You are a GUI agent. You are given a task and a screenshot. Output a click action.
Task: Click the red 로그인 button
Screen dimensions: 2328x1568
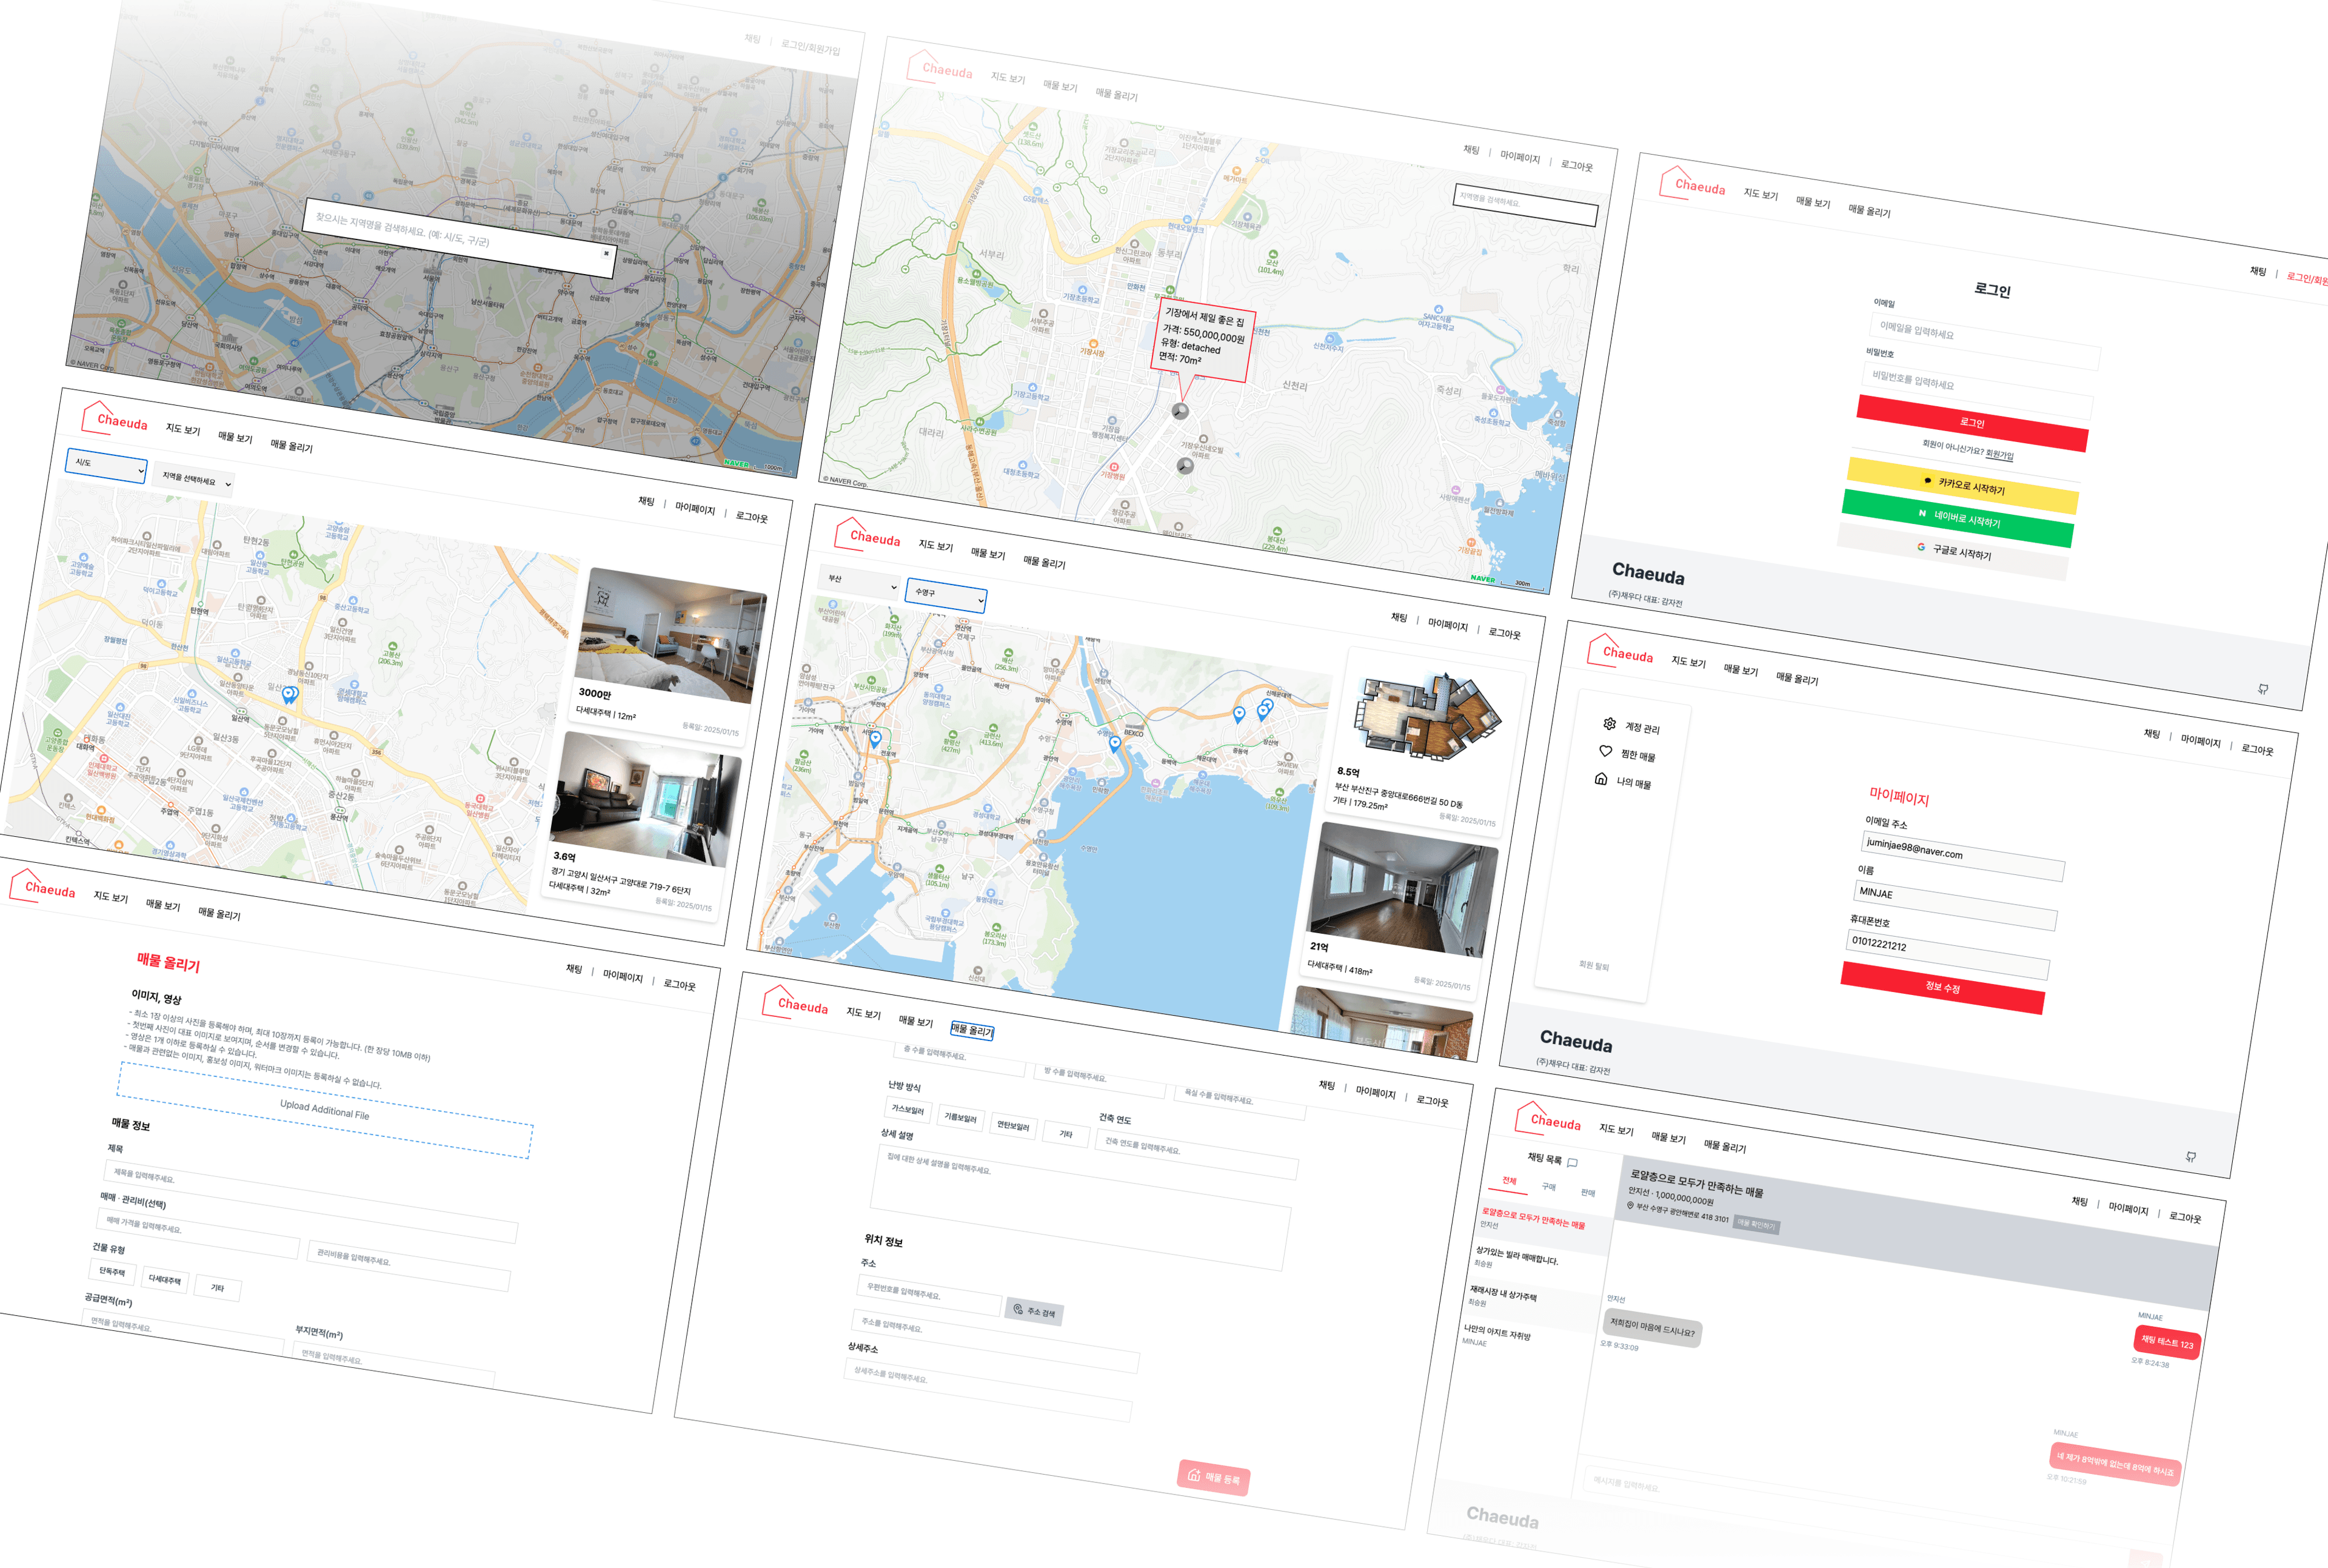coord(1972,423)
